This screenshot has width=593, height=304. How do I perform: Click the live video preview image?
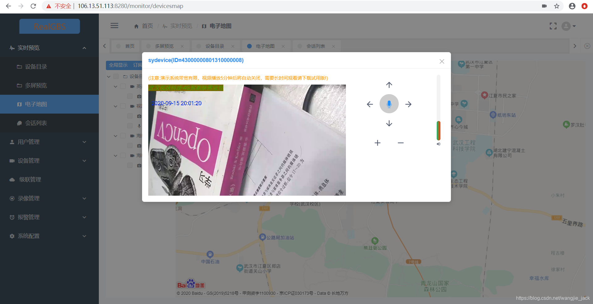tap(247, 140)
